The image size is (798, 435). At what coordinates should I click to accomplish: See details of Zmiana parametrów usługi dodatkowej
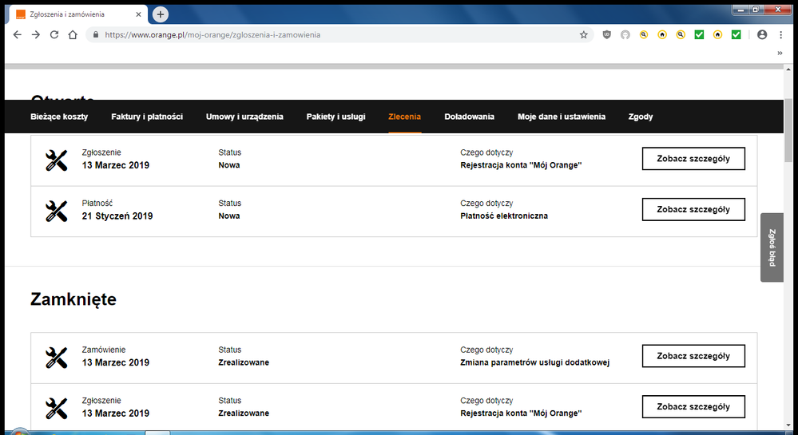(x=693, y=356)
